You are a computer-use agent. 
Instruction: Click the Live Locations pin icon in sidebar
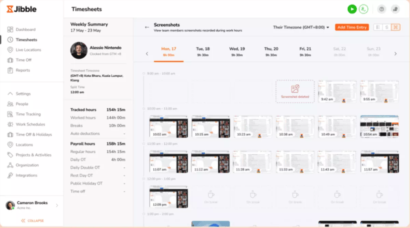coord(10,50)
